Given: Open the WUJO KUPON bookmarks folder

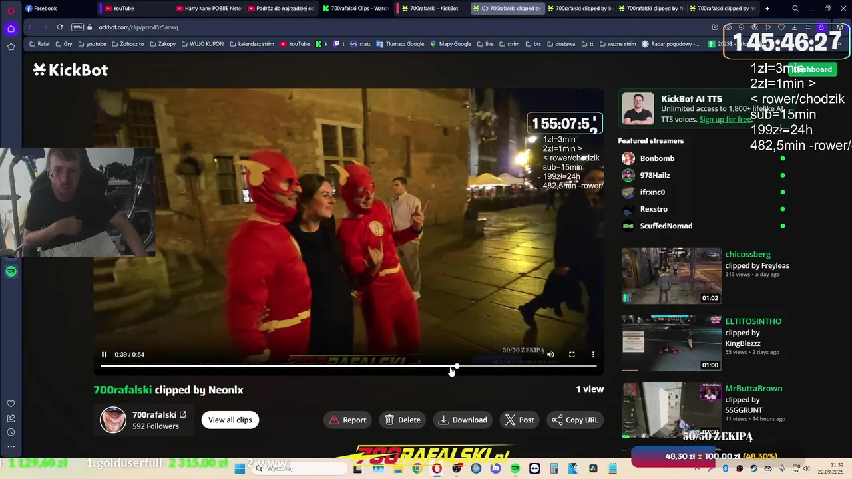Looking at the screenshot, I should [x=202, y=44].
